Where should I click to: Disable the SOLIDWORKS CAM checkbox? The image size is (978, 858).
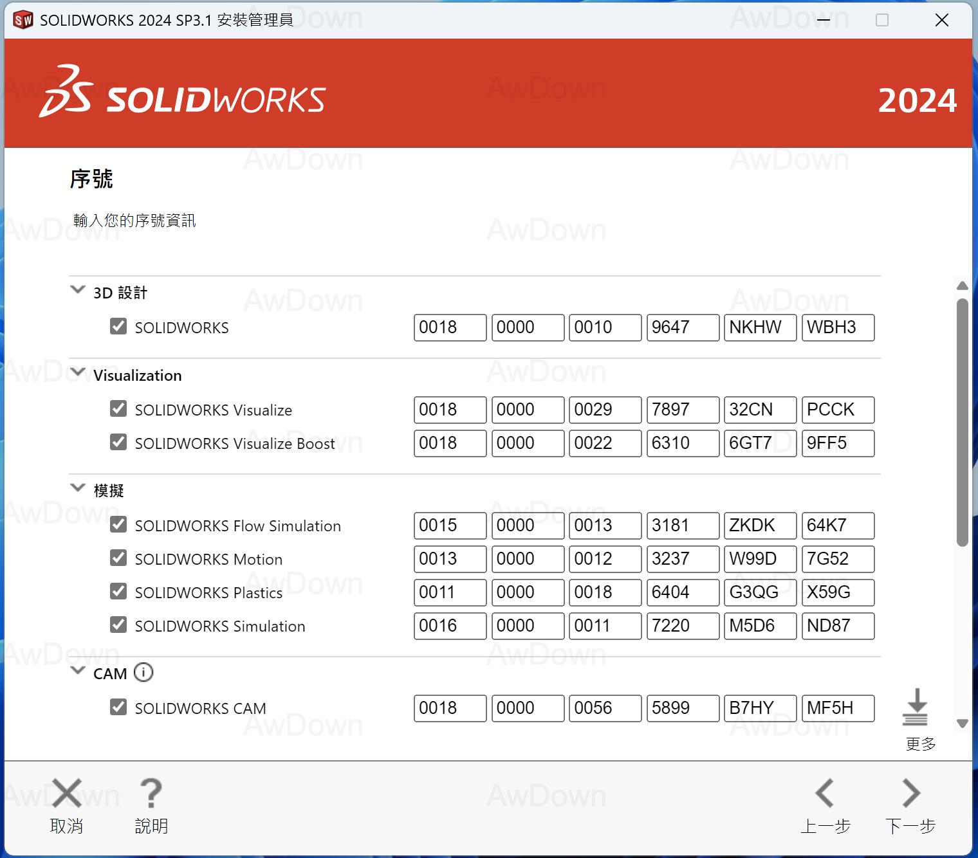pyautogui.click(x=118, y=707)
